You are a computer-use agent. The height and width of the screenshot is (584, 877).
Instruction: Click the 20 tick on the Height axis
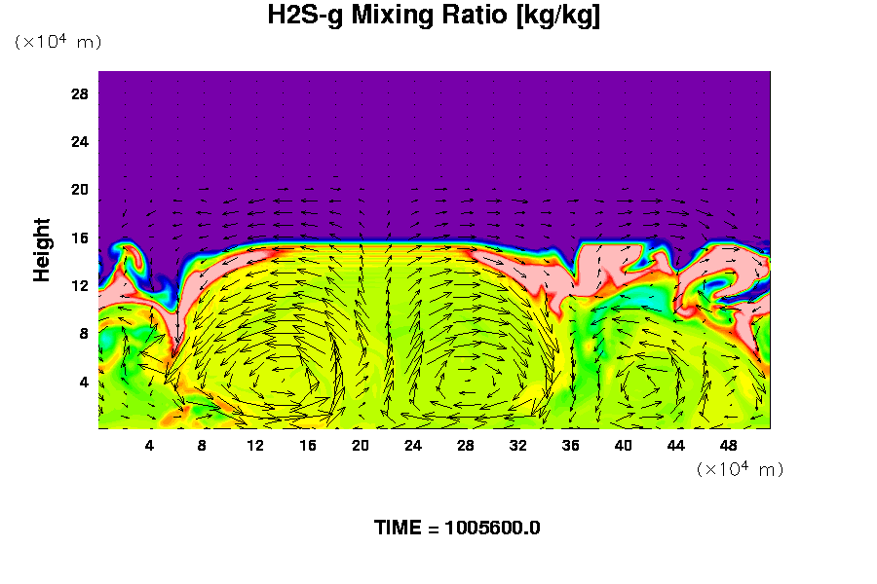click(80, 190)
